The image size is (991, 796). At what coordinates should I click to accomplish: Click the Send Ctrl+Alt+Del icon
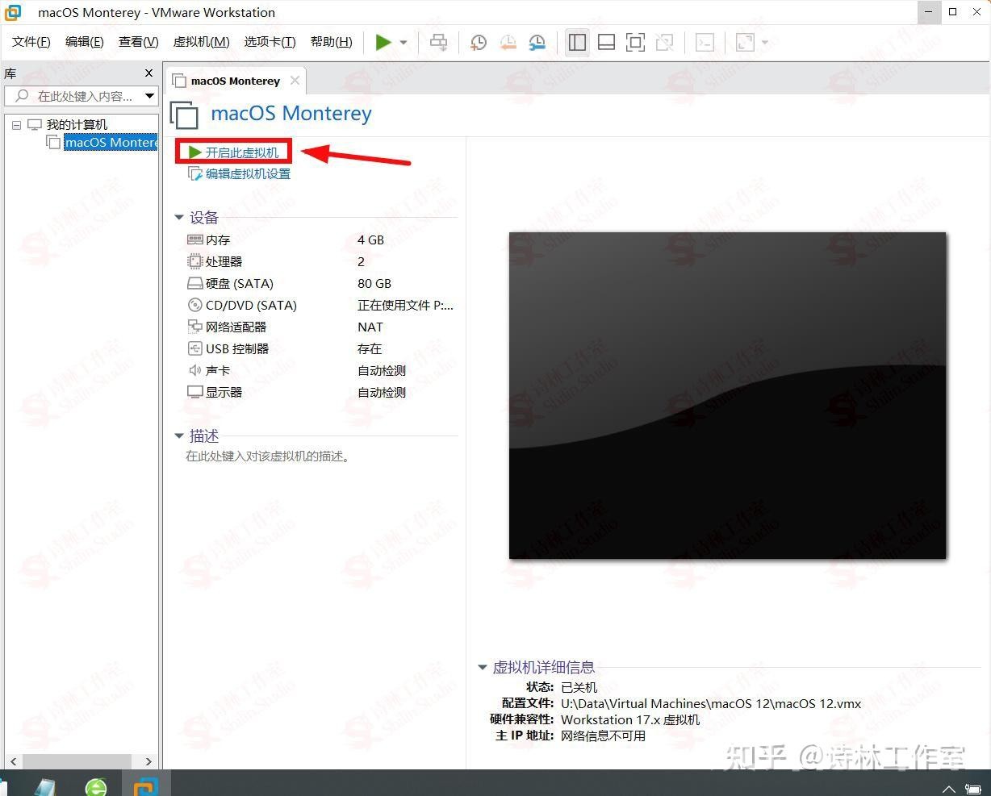[438, 42]
